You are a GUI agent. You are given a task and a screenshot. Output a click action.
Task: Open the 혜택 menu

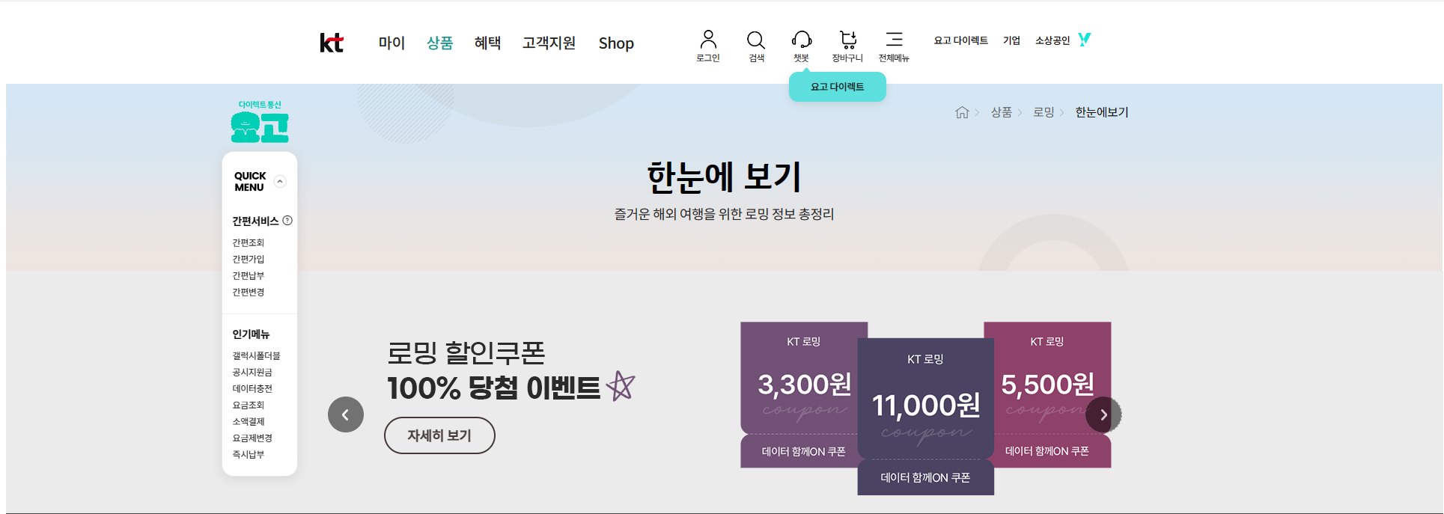pos(487,43)
